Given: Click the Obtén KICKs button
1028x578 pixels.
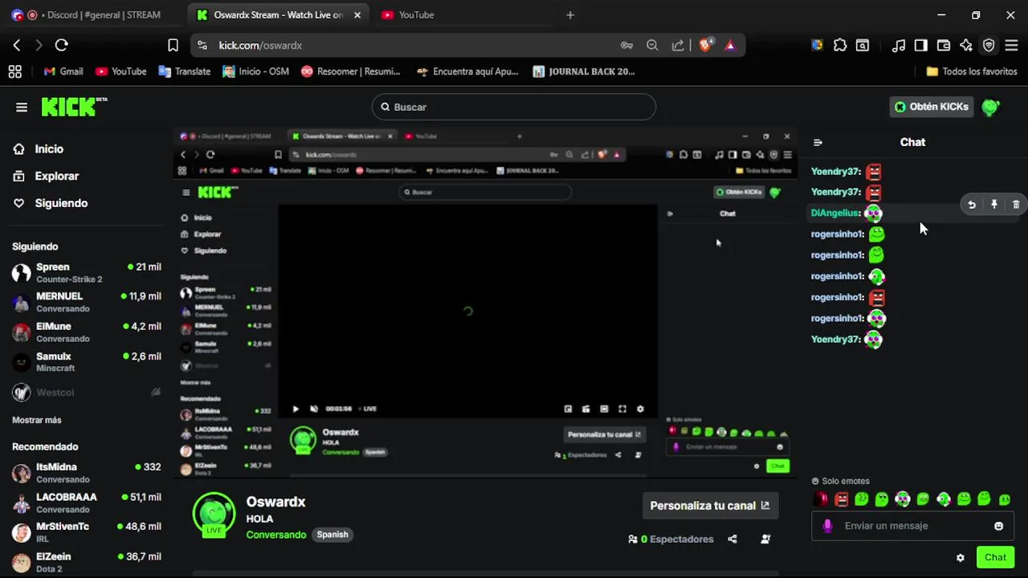Looking at the screenshot, I should [932, 107].
